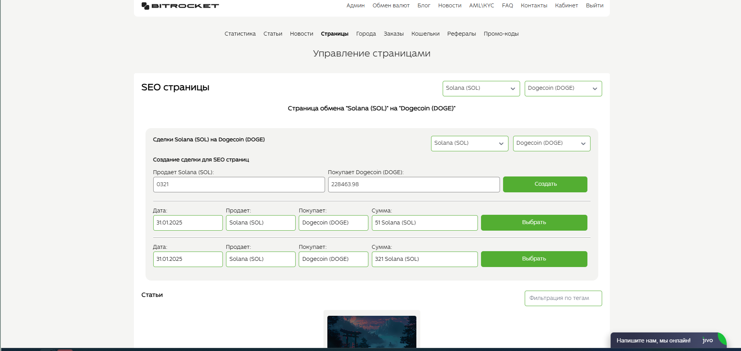Click the SEO страницы section title

point(175,87)
